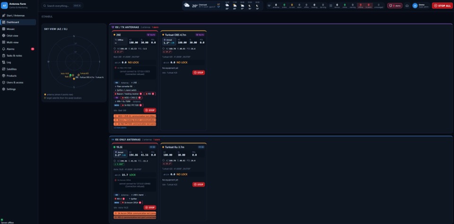The image size is (454, 224).
Task: Open the 26E antenna card title
Action: (x=118, y=34)
